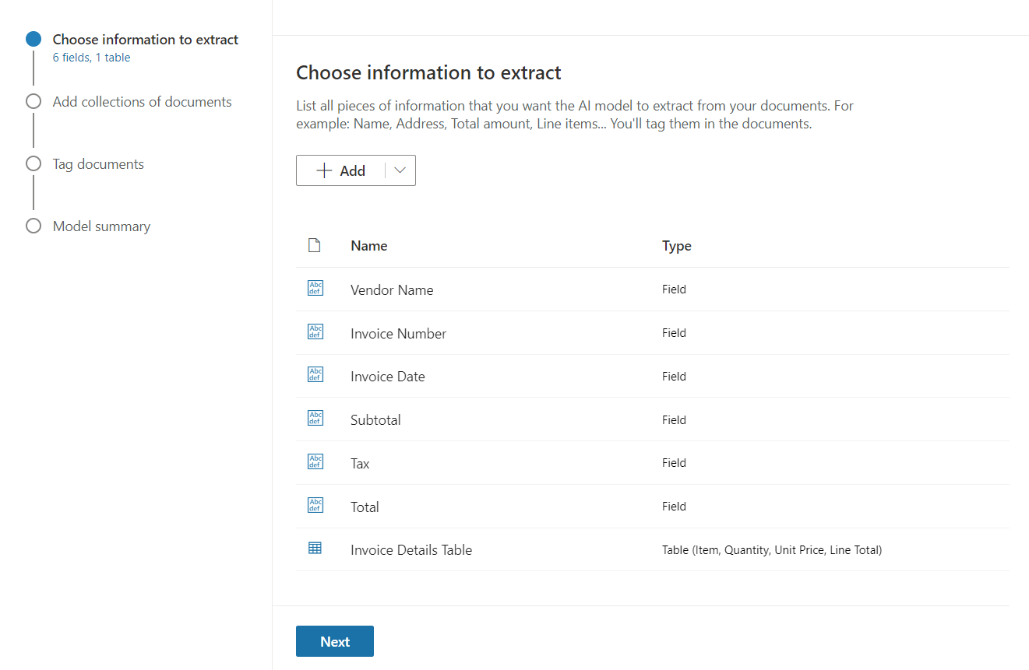Click the Total field type icon

point(315,506)
